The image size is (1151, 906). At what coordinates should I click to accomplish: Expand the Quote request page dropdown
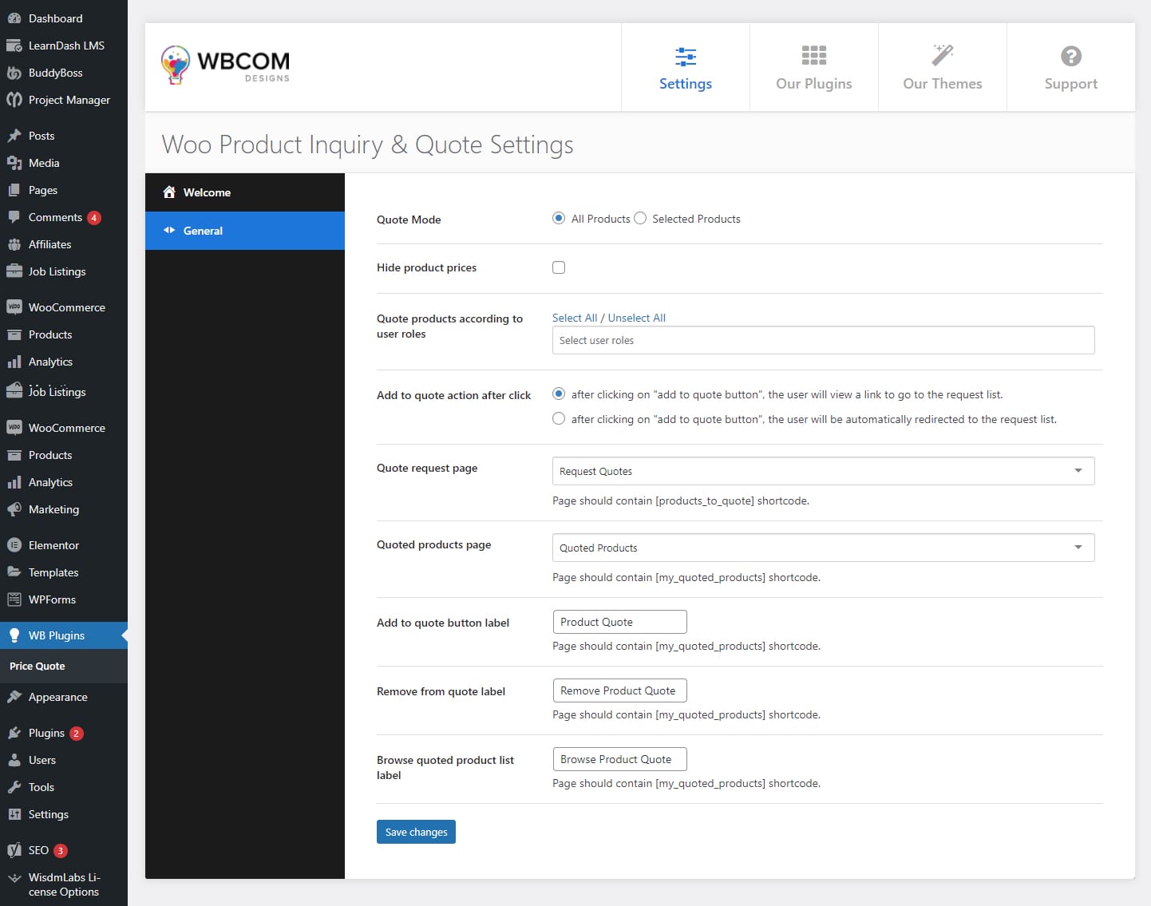click(822, 471)
